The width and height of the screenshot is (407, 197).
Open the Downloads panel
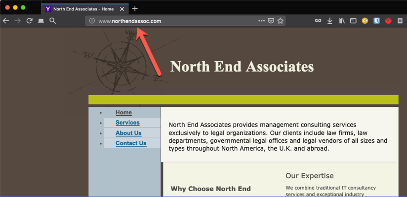tap(330, 21)
